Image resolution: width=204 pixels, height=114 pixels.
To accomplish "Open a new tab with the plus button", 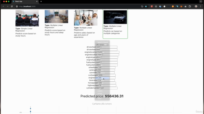I will [x=41, y=1].
